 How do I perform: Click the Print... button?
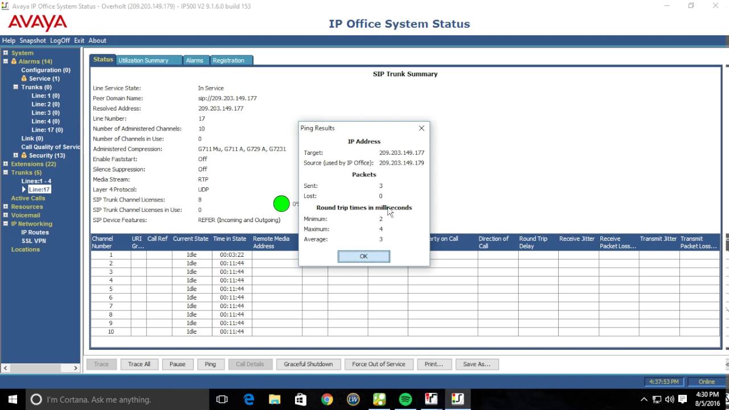click(433, 364)
